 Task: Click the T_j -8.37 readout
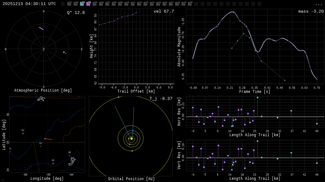coord(161,99)
